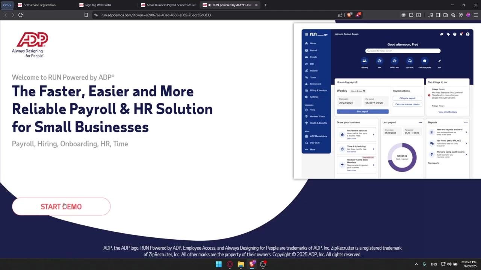The width and height of the screenshot is (481, 270).
Task: Click 'Payroll, Hiring, Onboarding, HR, Time' subtitle
Action: 70,144
